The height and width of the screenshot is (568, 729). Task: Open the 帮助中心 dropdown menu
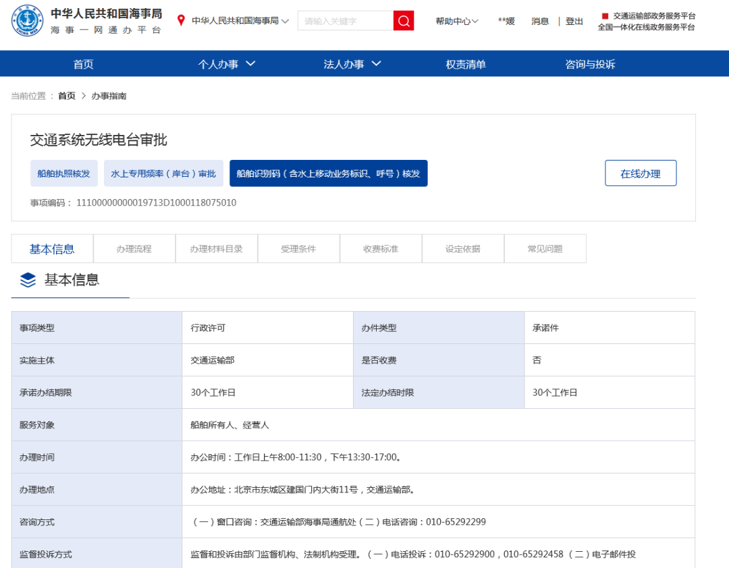457,21
